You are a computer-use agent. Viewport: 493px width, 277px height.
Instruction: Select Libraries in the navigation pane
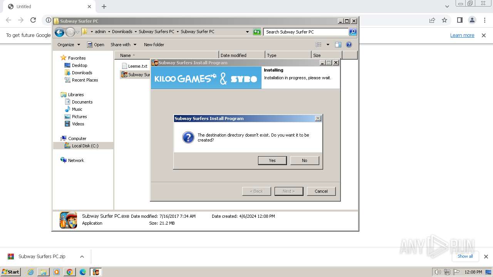76,95
